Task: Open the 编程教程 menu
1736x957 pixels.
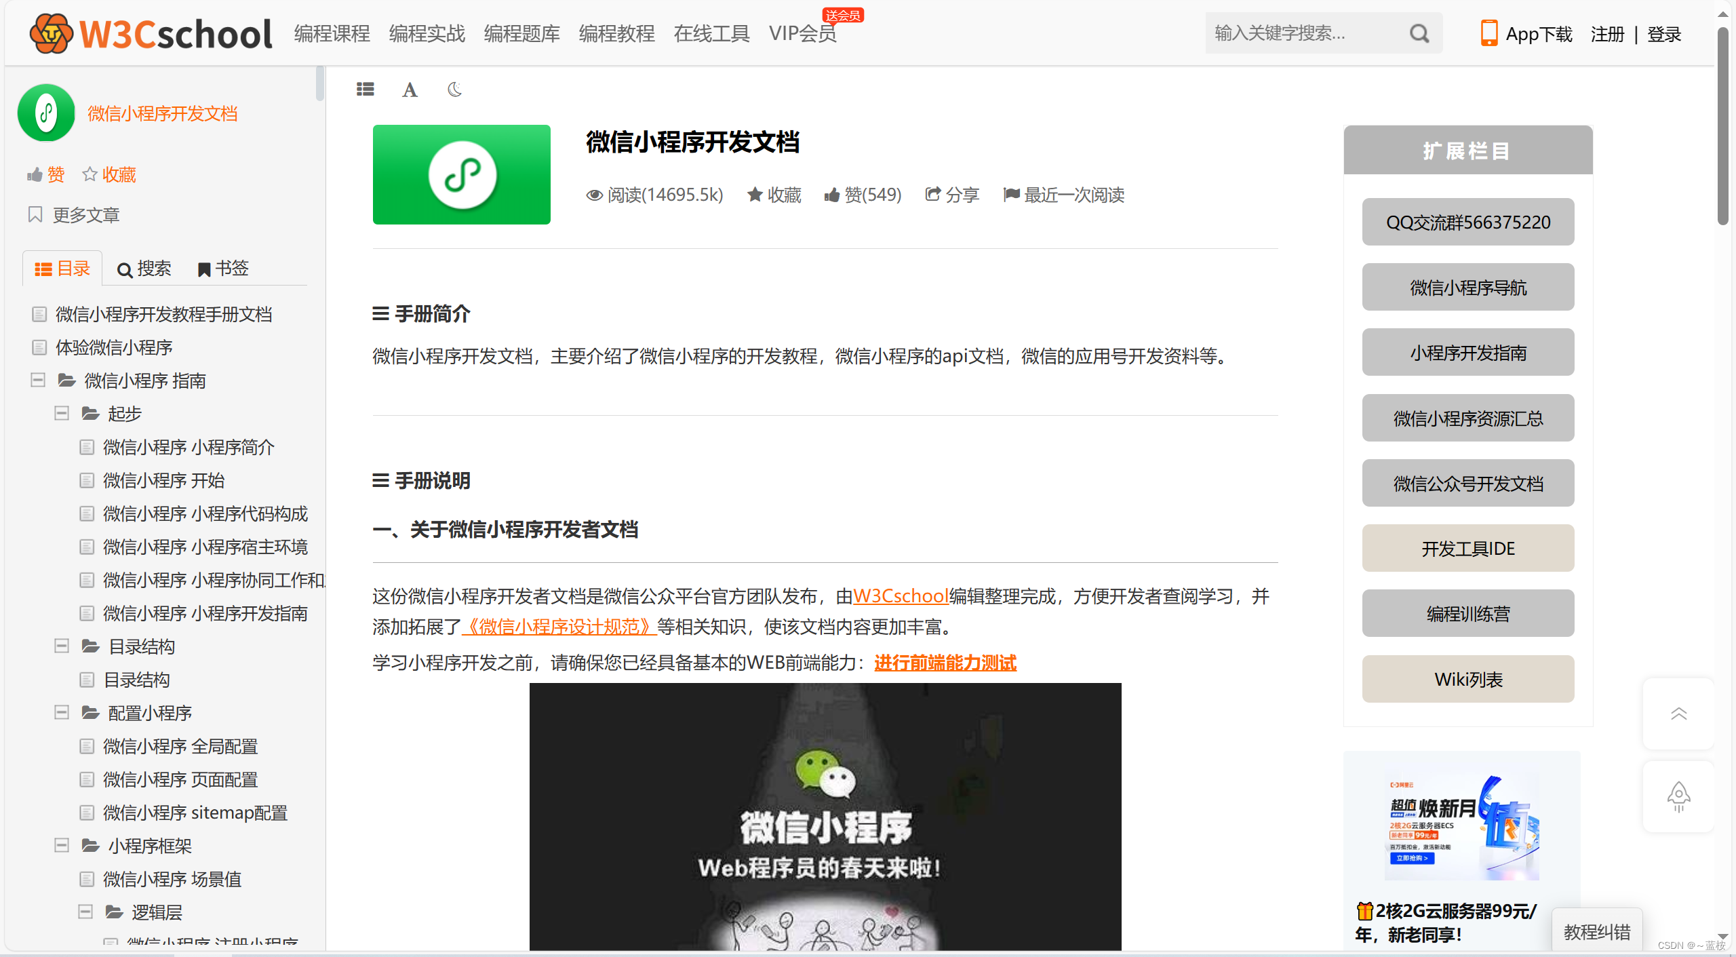Action: (617, 33)
